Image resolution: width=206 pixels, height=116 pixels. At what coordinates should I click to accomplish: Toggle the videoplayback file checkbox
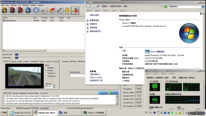(x=4, y=21)
